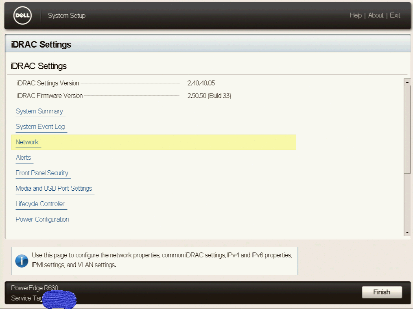This screenshot has height=309, width=413.
Task: Click the scrollbar up arrow
Action: click(407, 82)
